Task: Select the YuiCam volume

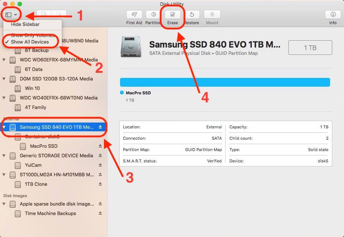Action: click(33, 165)
